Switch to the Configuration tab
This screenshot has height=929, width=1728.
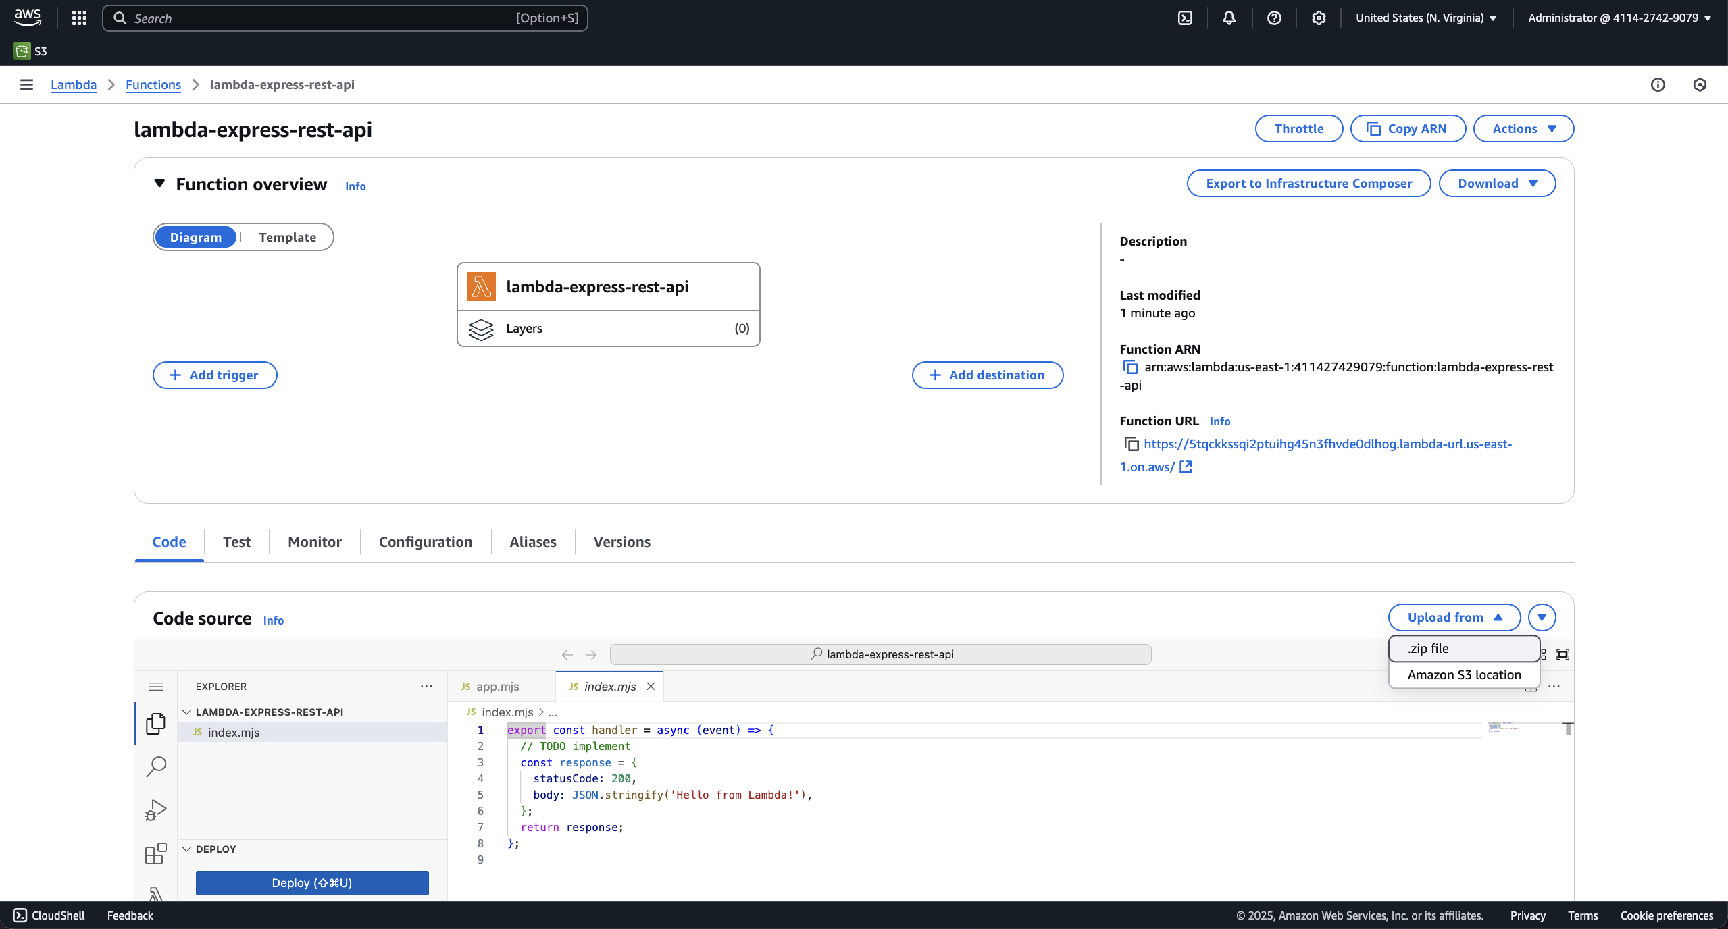pos(425,542)
